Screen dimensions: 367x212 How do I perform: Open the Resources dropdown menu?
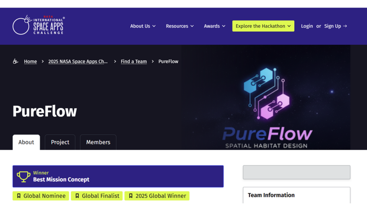coord(180,26)
